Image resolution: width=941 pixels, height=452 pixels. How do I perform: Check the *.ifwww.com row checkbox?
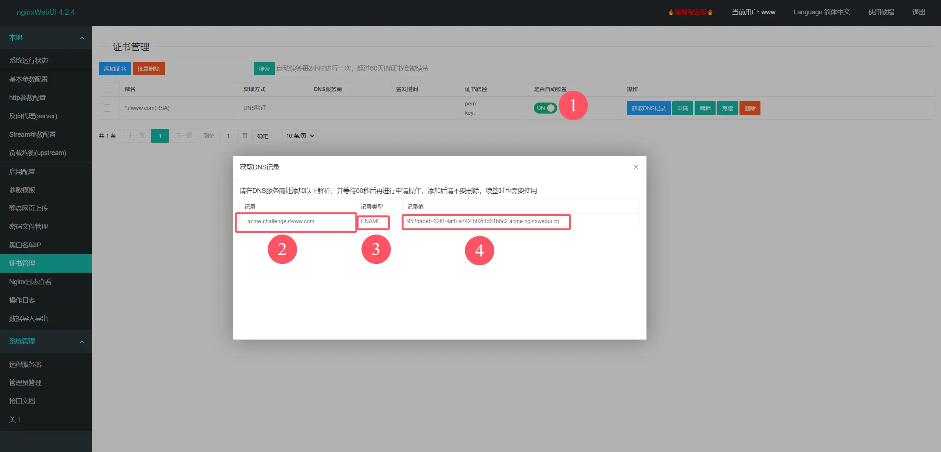[107, 108]
